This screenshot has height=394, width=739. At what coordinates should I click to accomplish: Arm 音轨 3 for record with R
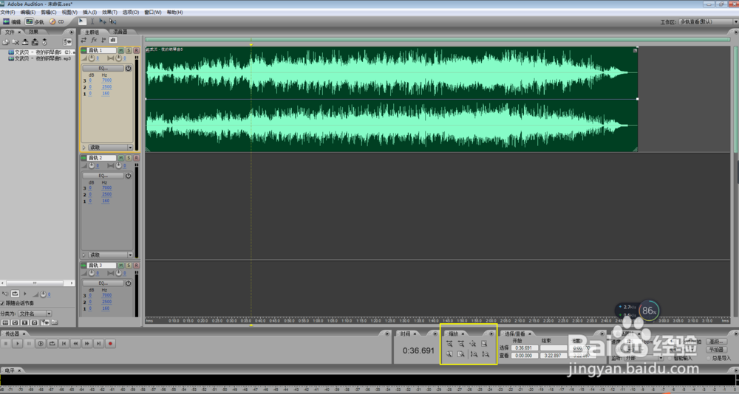pyautogui.click(x=136, y=266)
